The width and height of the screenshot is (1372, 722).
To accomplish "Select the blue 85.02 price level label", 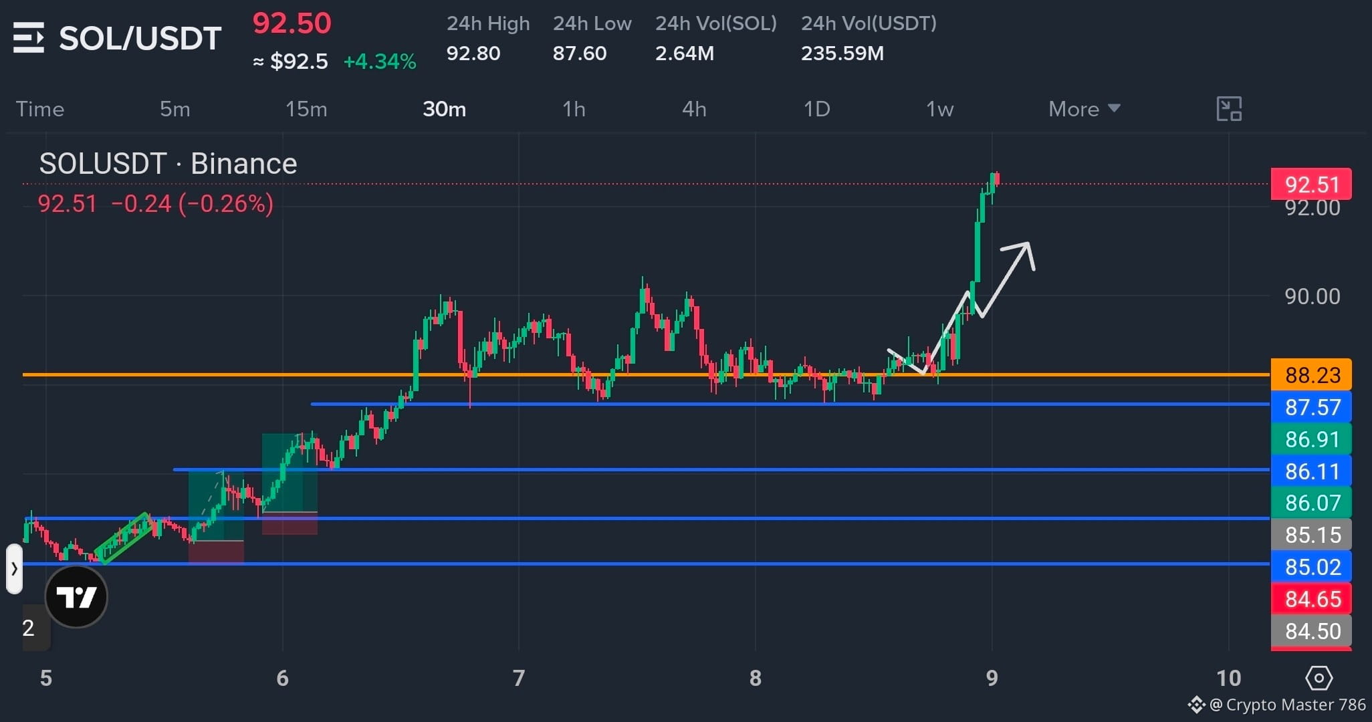I will coord(1311,567).
